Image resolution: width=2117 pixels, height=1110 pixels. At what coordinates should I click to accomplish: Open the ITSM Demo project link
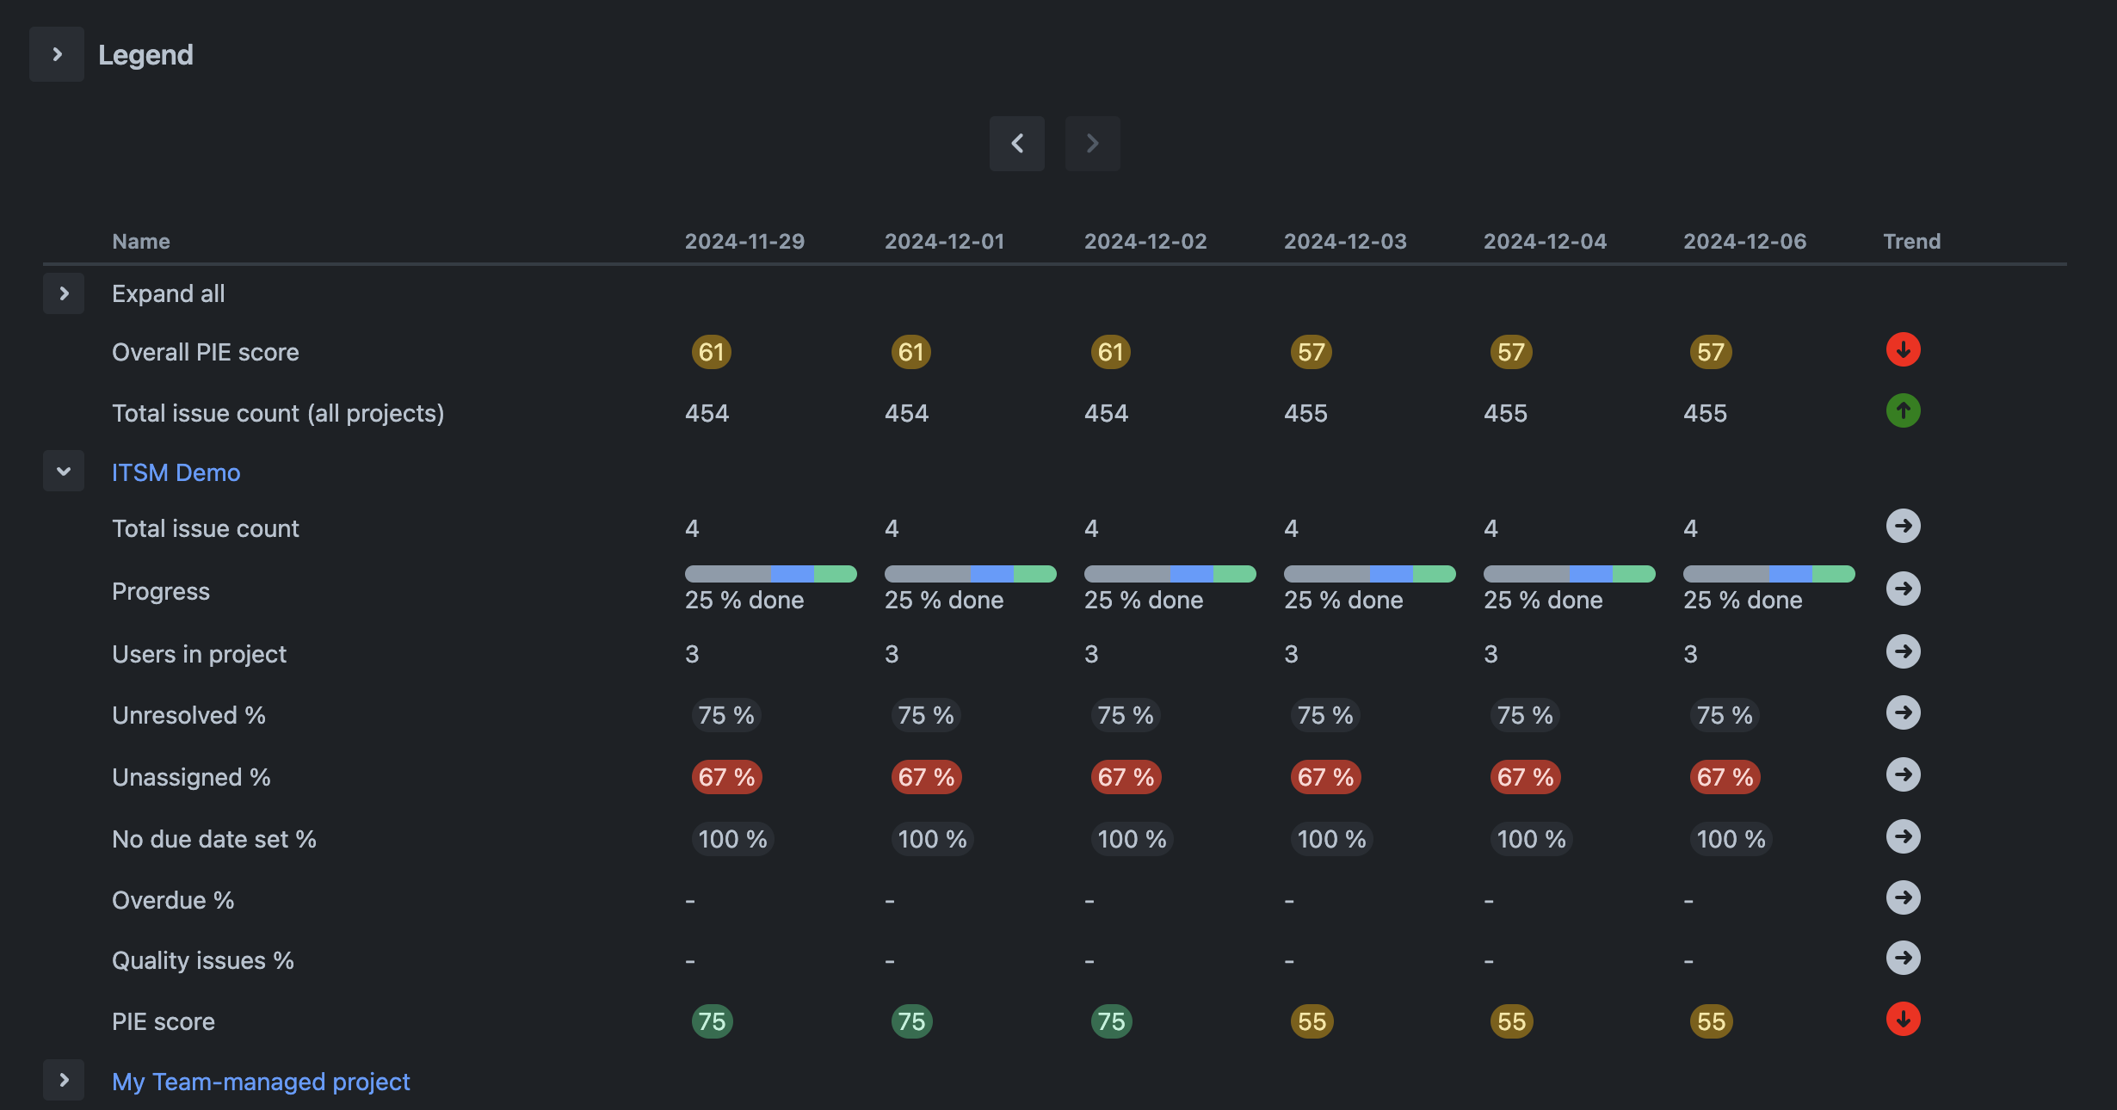click(x=176, y=472)
